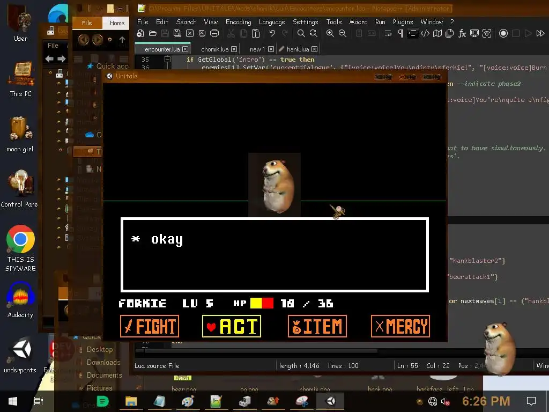The image size is (549, 412).
Task: Click the Print icon in Notepad++ toolbar
Action: (x=214, y=33)
